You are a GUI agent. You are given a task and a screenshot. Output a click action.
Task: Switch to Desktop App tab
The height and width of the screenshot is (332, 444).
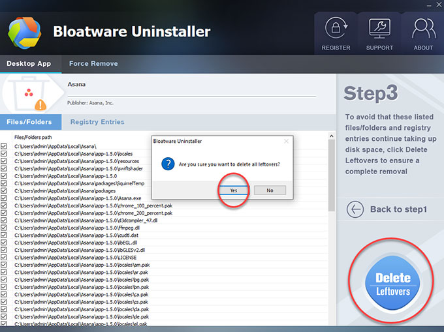29,64
